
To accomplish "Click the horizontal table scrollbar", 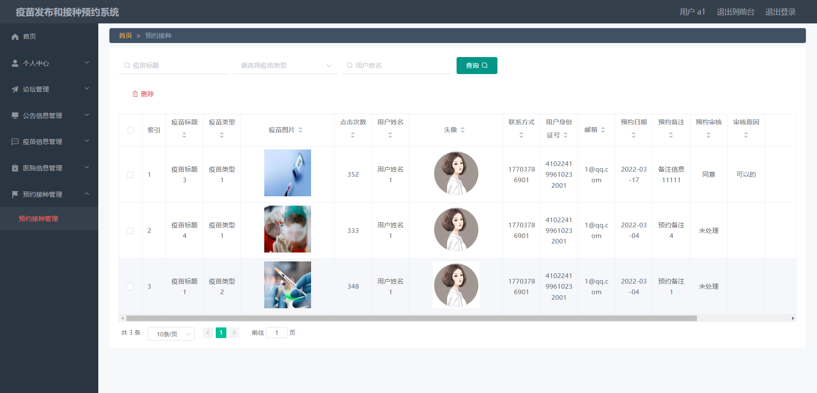I will click(x=411, y=318).
